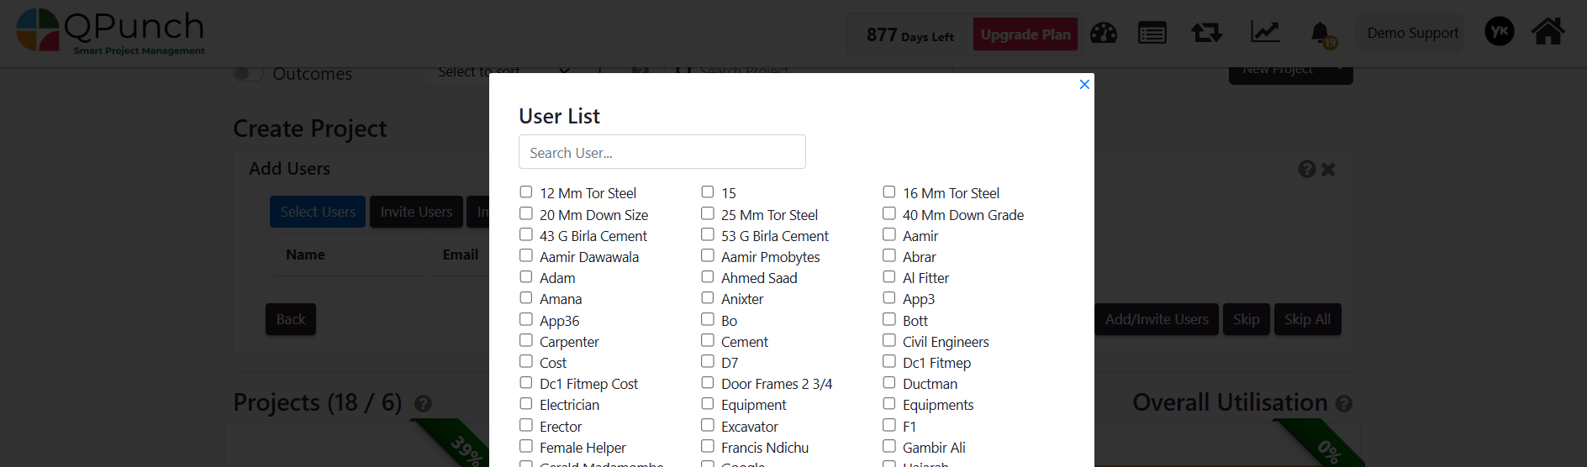Tick the Civil Engineers checkbox
Viewport: 1587px width, 467px height.
click(889, 340)
